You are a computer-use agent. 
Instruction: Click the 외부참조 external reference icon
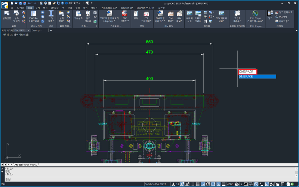click(78, 13)
